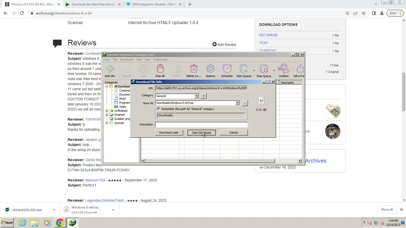The height and width of the screenshot is (228, 406).
Task: Open IDM Options gear icon
Action: (x=210, y=71)
